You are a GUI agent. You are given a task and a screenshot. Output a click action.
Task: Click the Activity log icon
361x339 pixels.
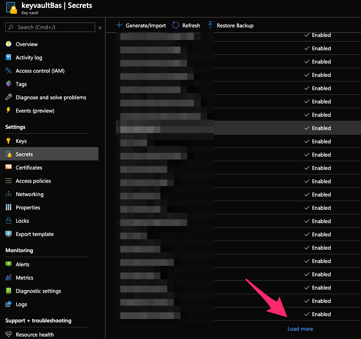tap(8, 57)
